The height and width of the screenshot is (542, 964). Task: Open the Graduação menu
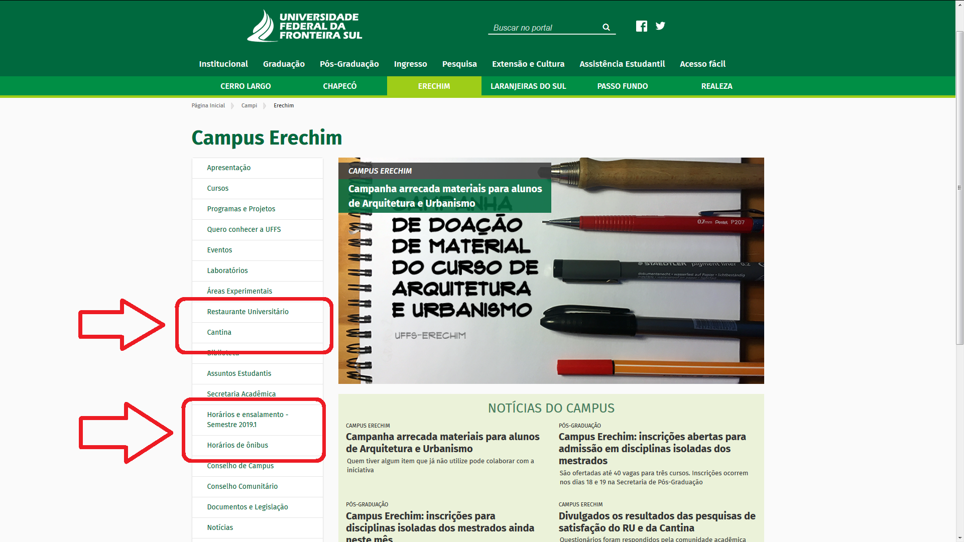pyautogui.click(x=284, y=64)
